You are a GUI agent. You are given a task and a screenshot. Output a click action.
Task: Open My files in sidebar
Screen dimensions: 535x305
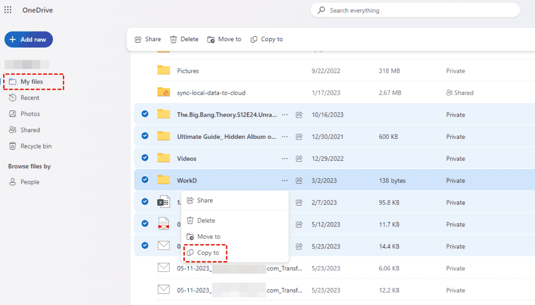(32, 82)
